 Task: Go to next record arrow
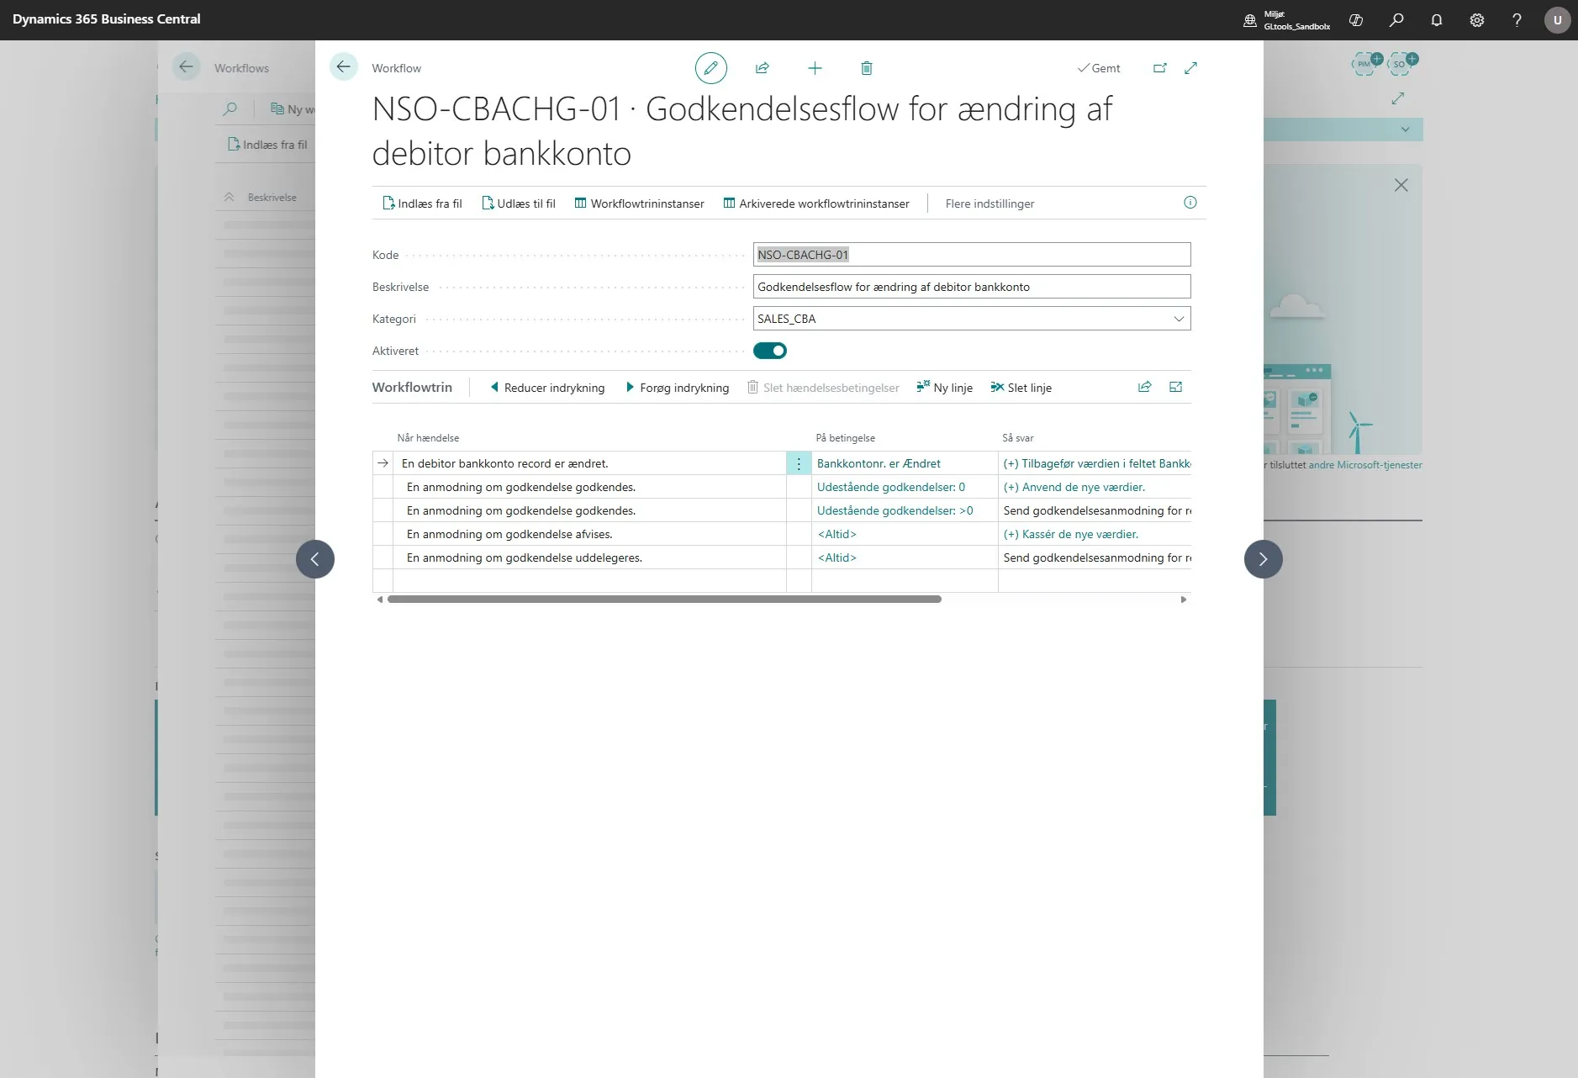click(x=1264, y=559)
